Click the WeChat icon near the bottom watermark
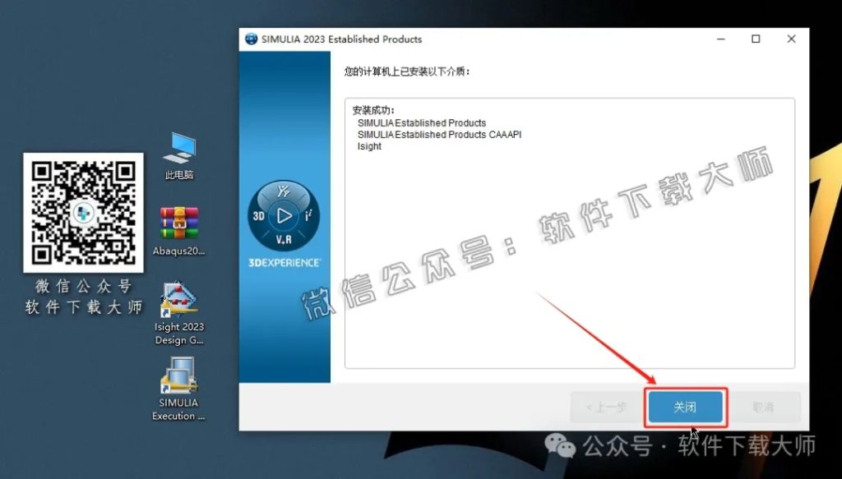 560,449
